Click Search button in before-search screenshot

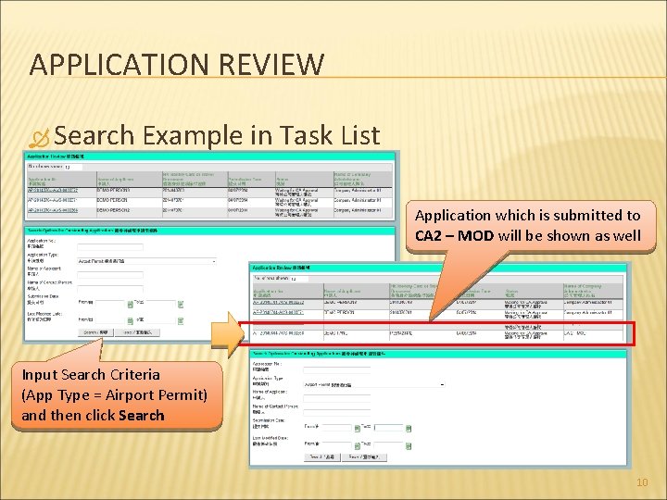(95, 332)
